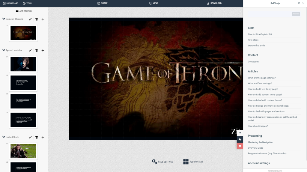
Task: Click the question mark help widget button
Action: [x=240, y=133]
